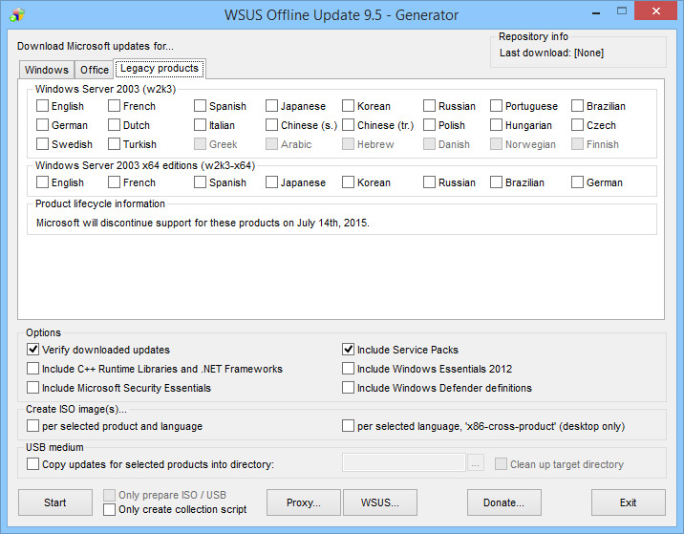The image size is (684, 534).
Task: Check French under w2k3-x64 editions
Action: click(114, 182)
